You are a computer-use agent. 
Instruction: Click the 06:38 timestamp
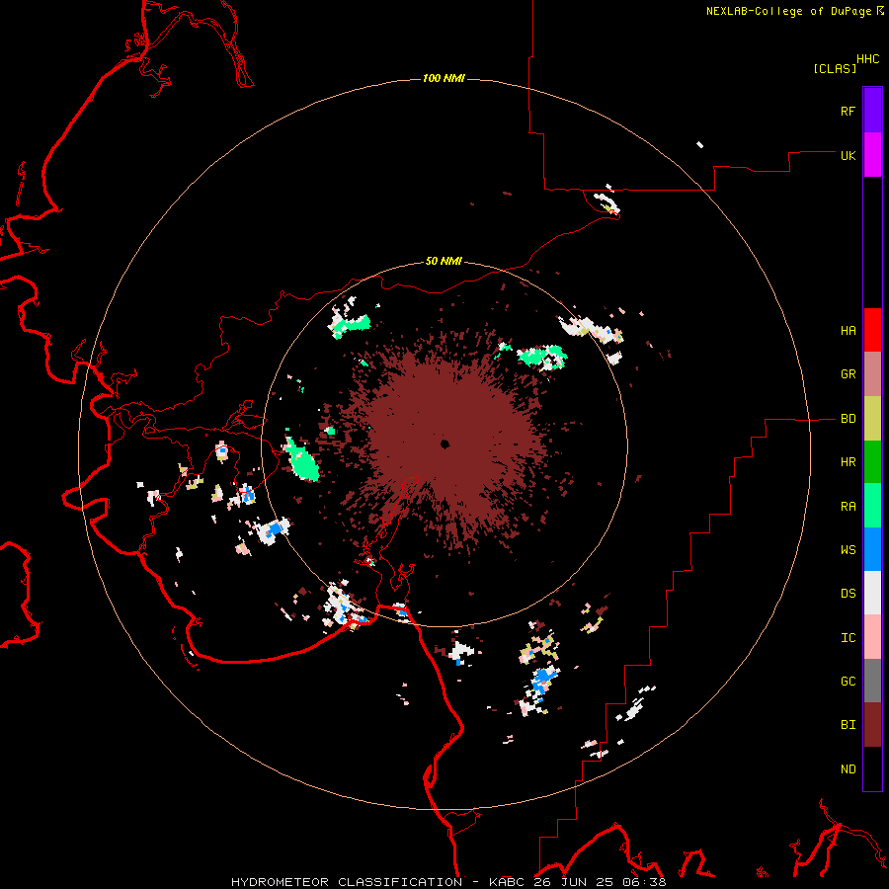pyautogui.click(x=647, y=882)
